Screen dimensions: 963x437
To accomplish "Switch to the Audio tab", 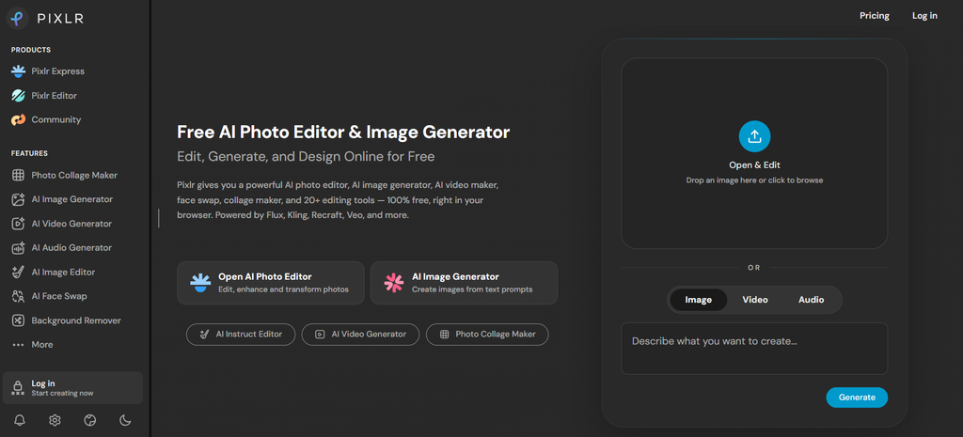I will [x=811, y=300].
